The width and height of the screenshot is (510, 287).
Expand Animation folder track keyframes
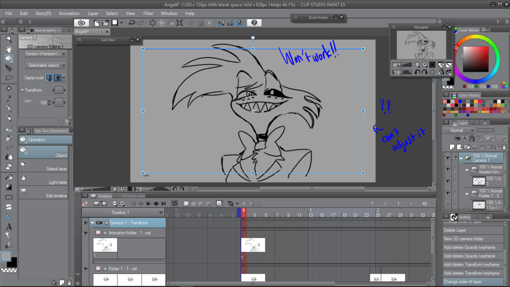tap(105, 233)
